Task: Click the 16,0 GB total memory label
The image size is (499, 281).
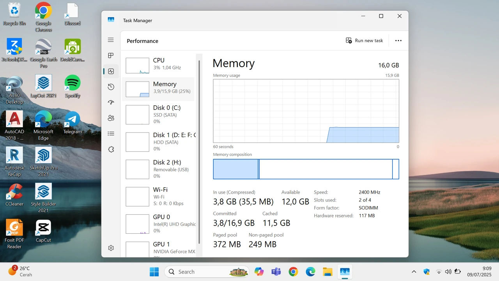Action: coord(388,65)
